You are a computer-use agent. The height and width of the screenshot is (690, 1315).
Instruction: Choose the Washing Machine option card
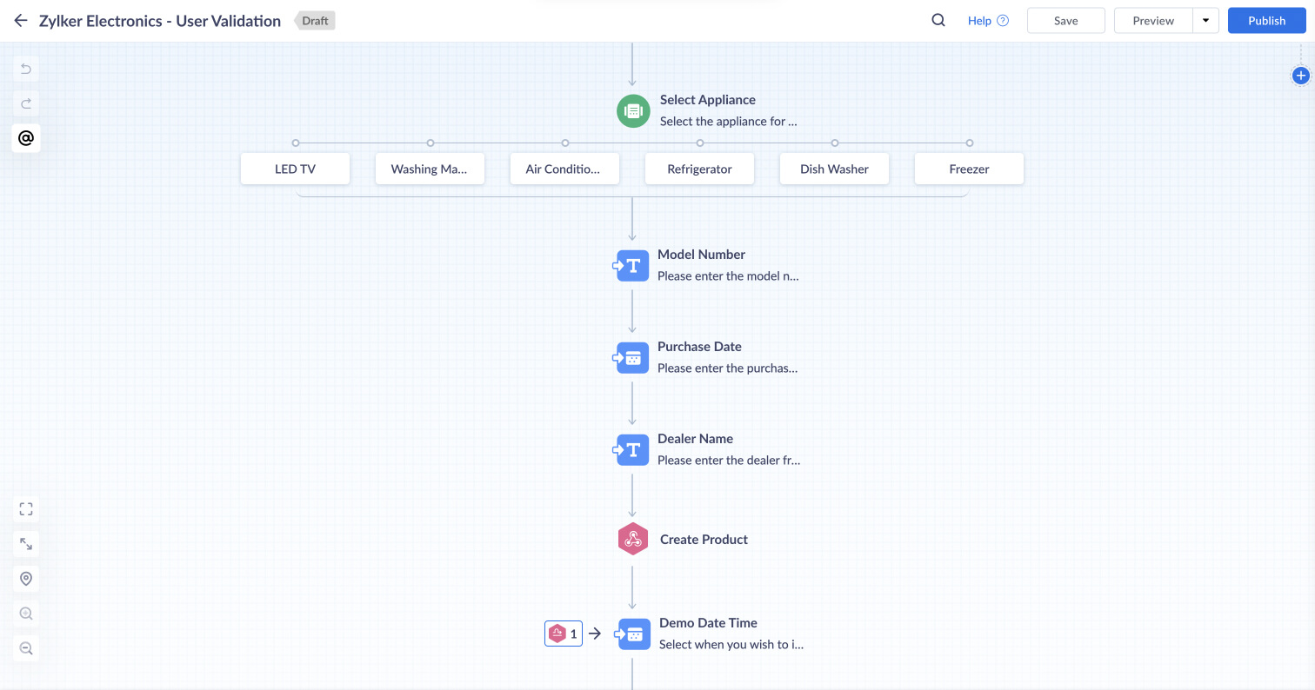pos(430,169)
